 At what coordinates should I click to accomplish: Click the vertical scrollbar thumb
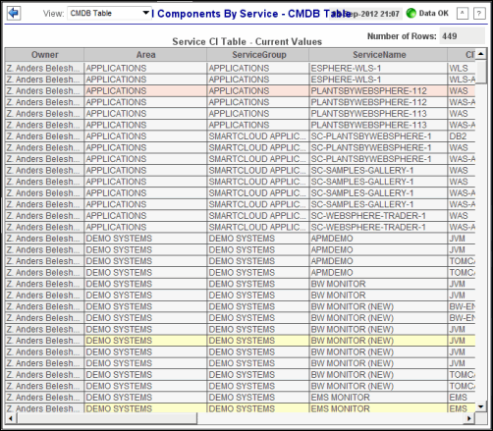(480, 72)
